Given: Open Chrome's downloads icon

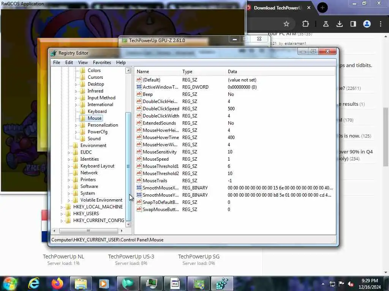Looking at the screenshot, I should [x=340, y=24].
